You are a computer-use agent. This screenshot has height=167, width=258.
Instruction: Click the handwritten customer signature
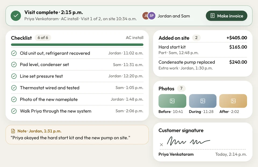coord(188,141)
